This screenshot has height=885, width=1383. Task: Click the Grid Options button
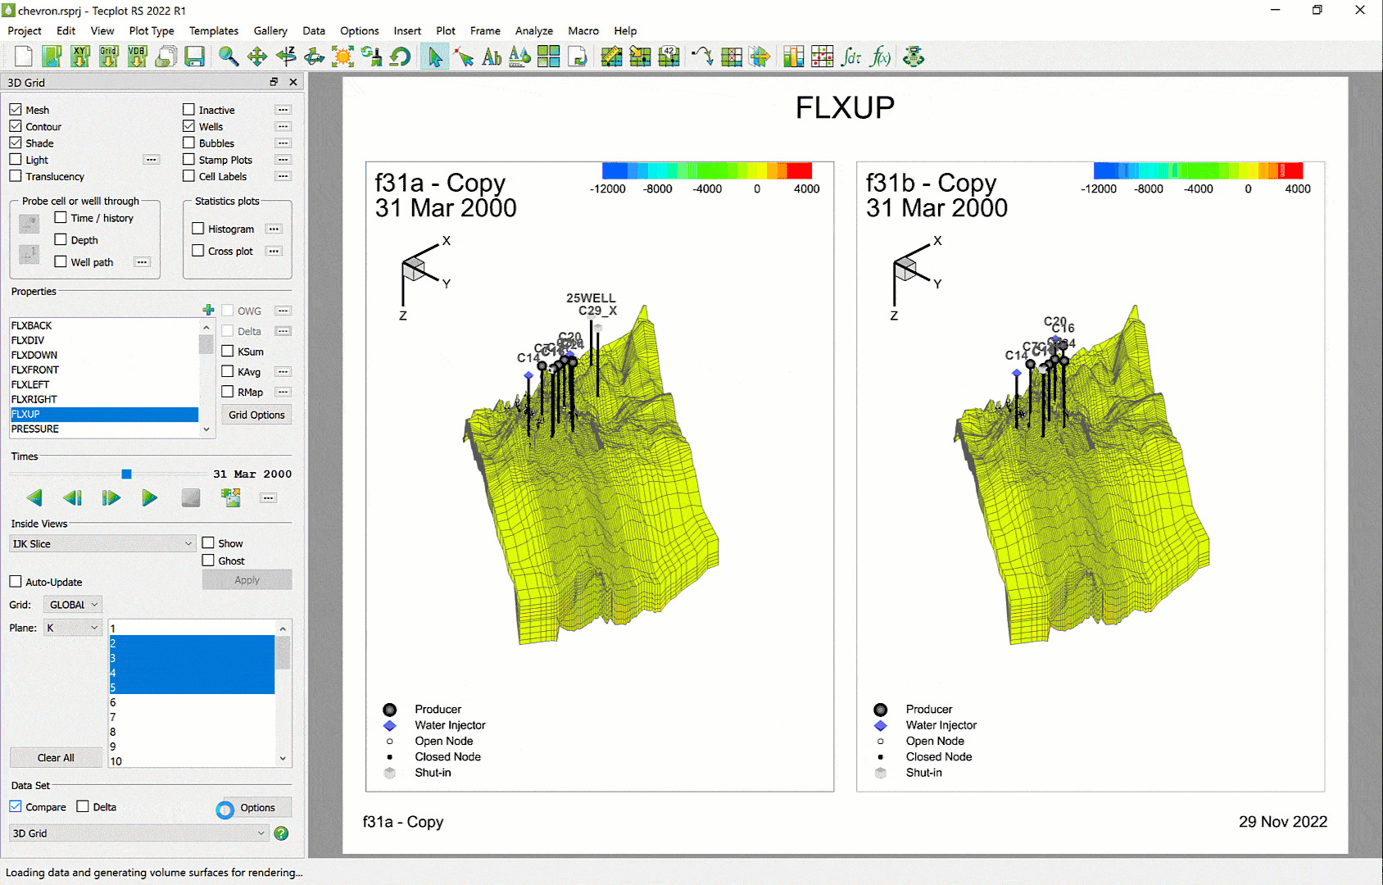(x=256, y=415)
